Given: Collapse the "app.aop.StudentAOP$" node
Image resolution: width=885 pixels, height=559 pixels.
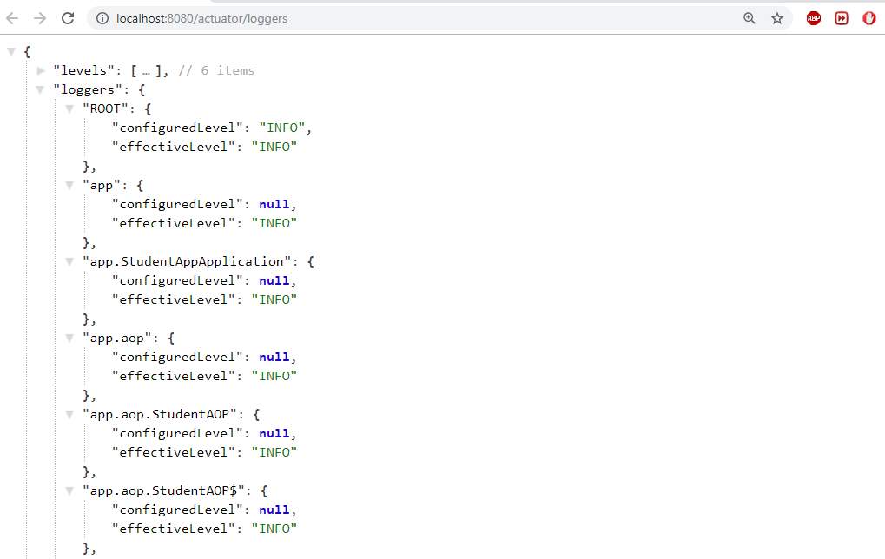Looking at the screenshot, I should click(x=69, y=490).
